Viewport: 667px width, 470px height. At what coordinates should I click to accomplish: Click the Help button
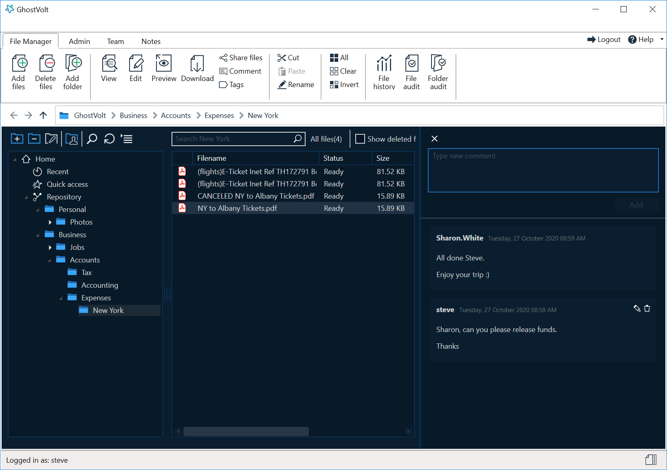[x=641, y=39]
